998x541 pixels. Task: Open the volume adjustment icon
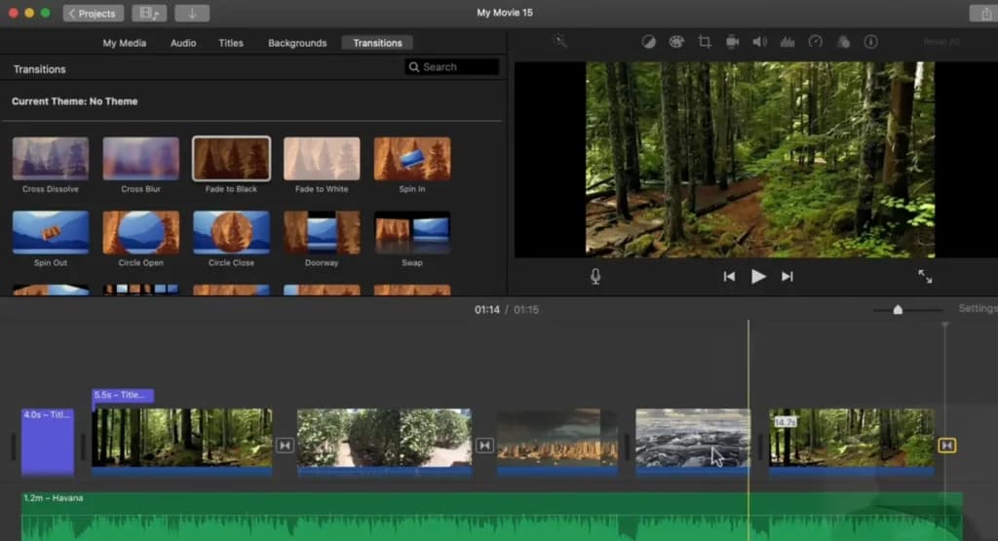(x=760, y=42)
